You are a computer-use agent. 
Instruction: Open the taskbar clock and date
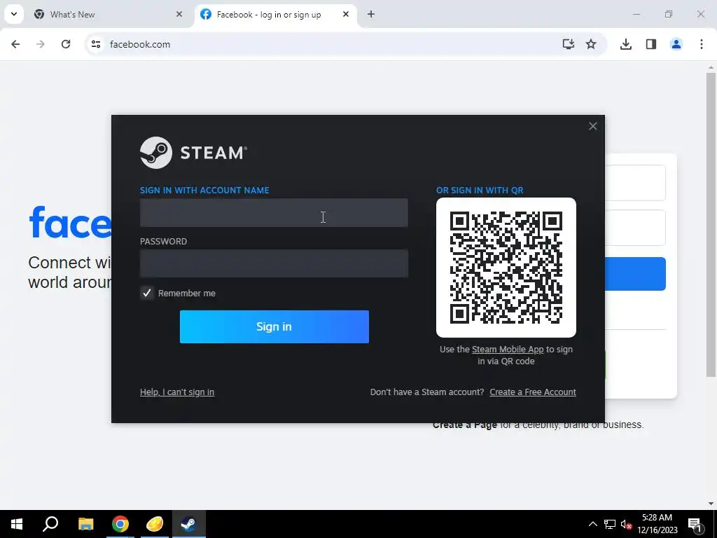click(657, 524)
